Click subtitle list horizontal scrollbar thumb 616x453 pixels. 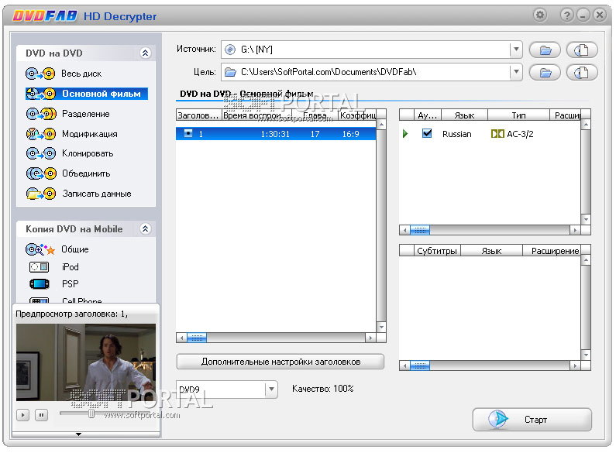point(420,365)
